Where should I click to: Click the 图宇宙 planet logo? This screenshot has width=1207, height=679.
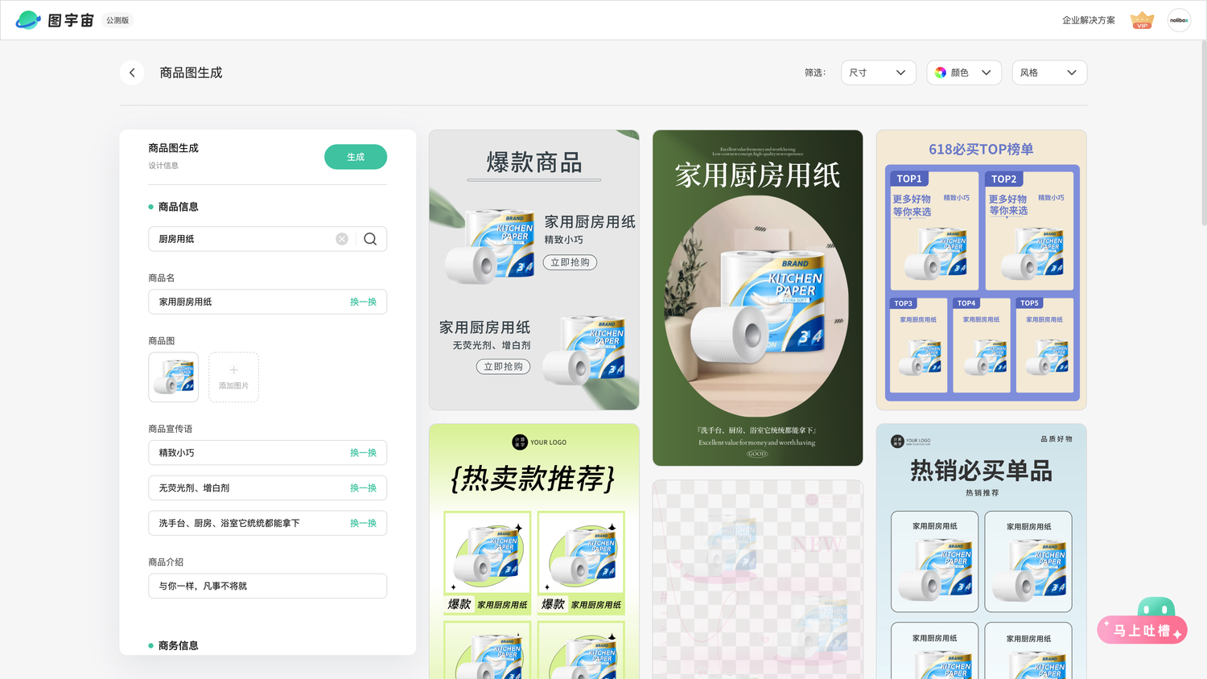(x=28, y=20)
